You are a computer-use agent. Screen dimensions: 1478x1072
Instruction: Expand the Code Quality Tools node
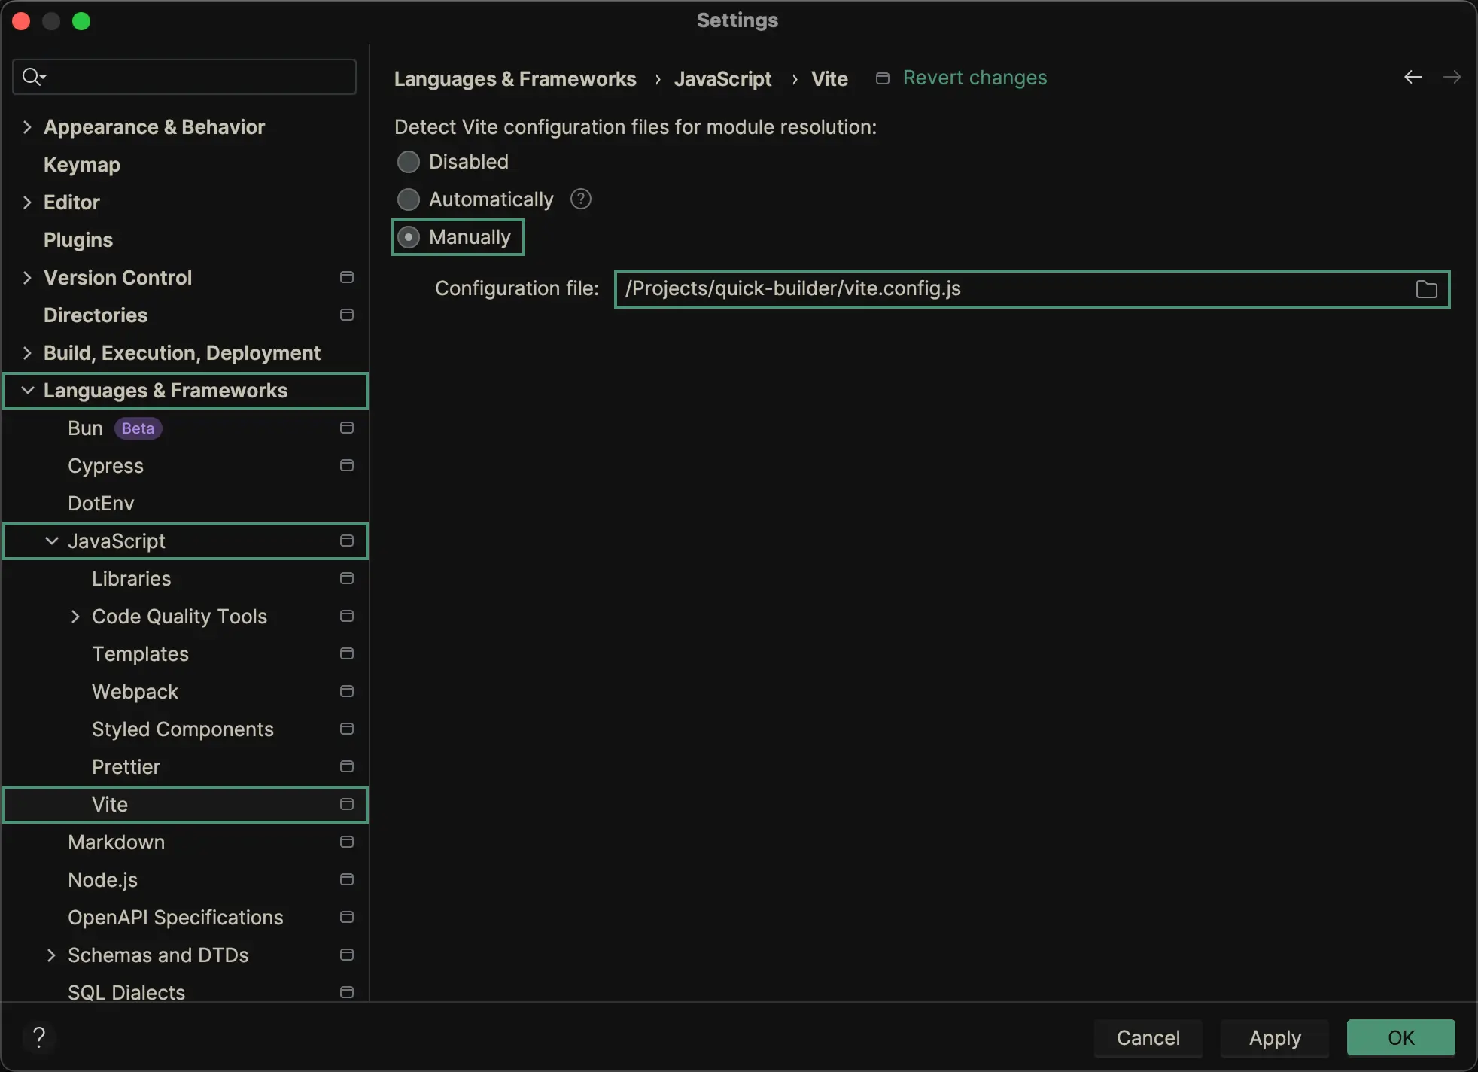pyautogui.click(x=75, y=616)
